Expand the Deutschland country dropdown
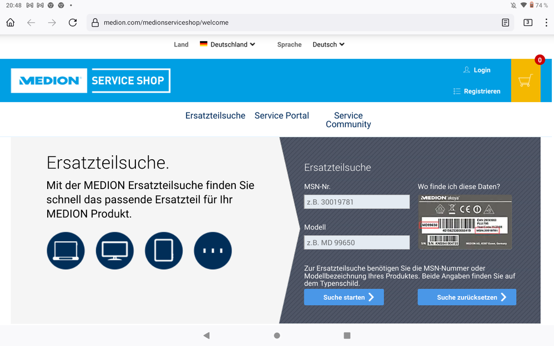The width and height of the screenshot is (554, 346). pyautogui.click(x=228, y=44)
